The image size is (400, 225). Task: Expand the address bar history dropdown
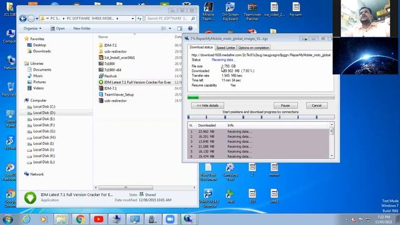click(132, 18)
